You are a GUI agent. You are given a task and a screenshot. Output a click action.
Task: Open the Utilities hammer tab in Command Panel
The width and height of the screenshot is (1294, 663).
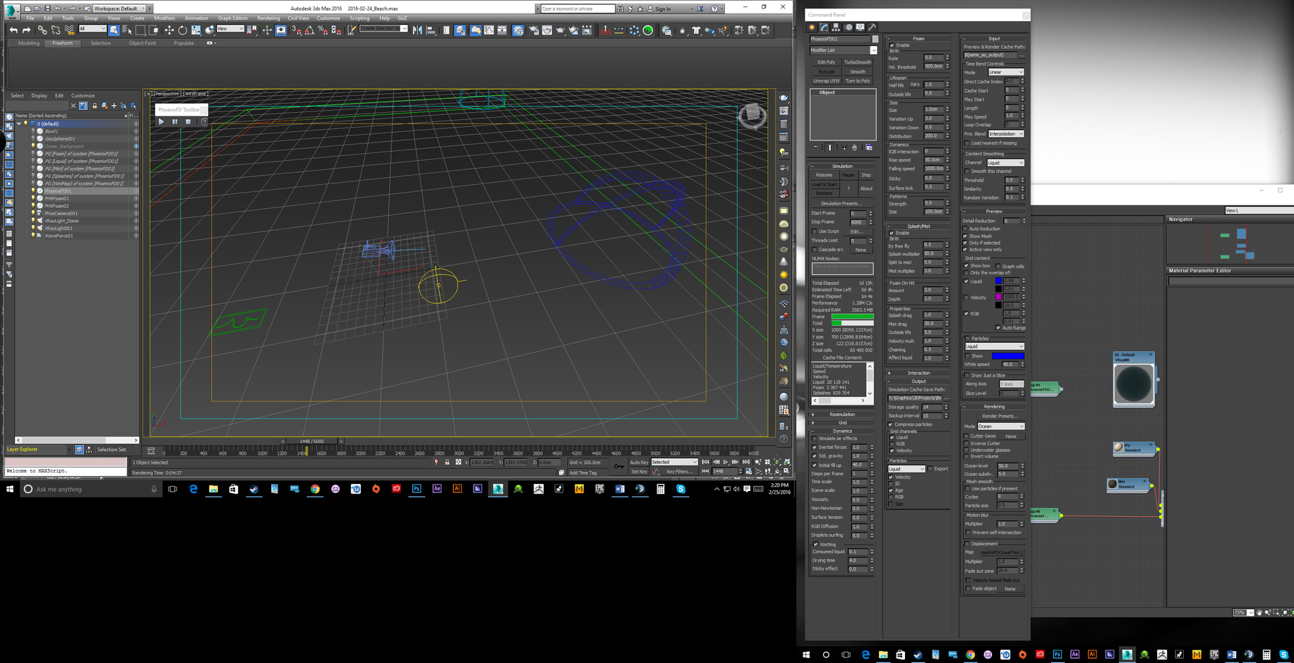[872, 28]
